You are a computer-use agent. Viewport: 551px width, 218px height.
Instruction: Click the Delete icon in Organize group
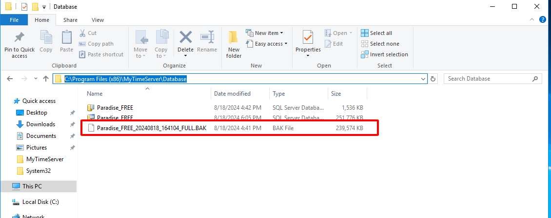[185, 38]
